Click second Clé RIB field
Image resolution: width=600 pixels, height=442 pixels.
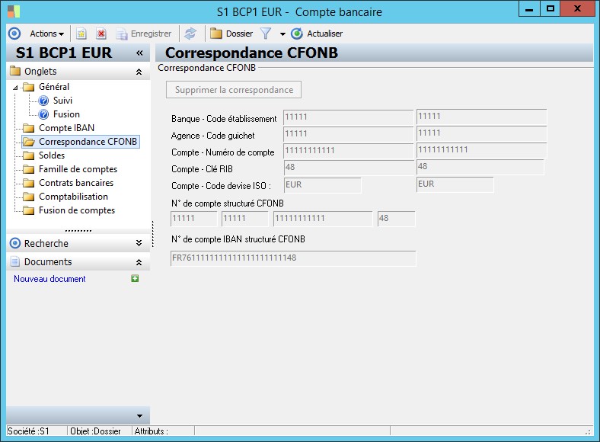[480, 167]
